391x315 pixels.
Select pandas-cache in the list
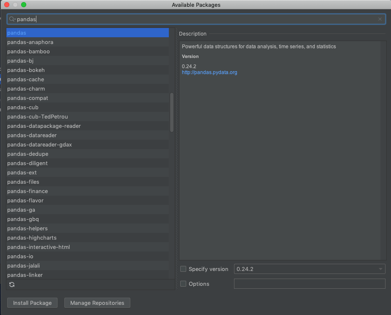pyautogui.click(x=88, y=79)
